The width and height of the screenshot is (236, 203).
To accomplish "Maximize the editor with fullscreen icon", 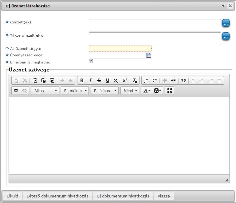I will [x=170, y=91].
